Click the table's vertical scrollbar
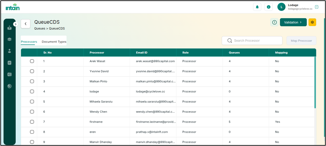 315,83
